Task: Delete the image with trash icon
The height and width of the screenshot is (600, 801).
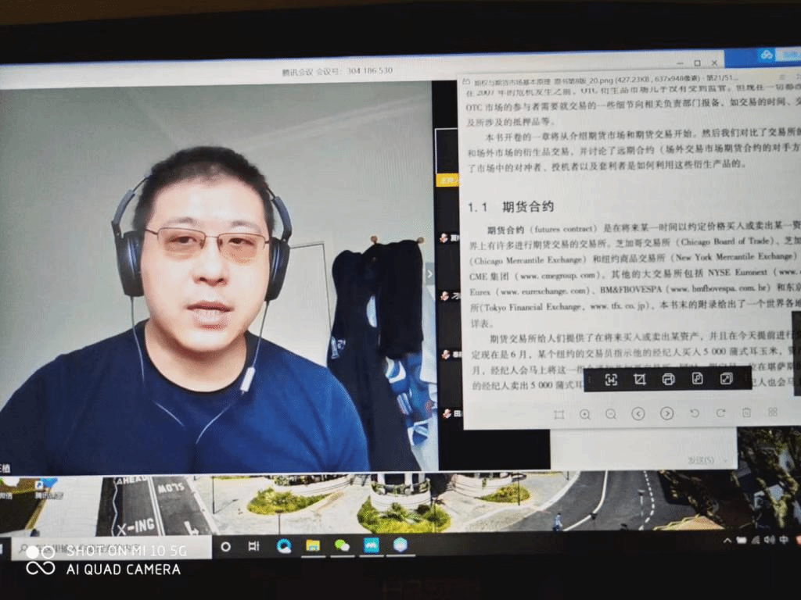Action: [747, 412]
